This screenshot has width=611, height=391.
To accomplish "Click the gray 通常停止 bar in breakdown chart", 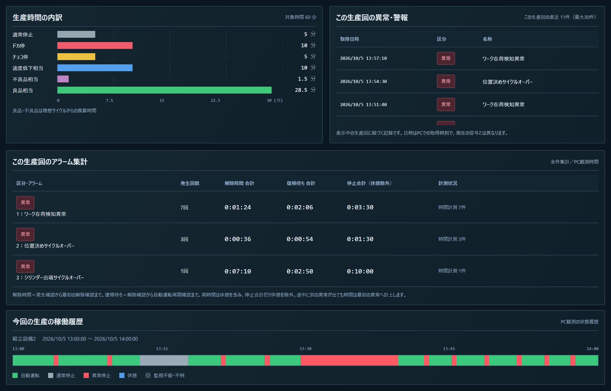I will pos(76,34).
